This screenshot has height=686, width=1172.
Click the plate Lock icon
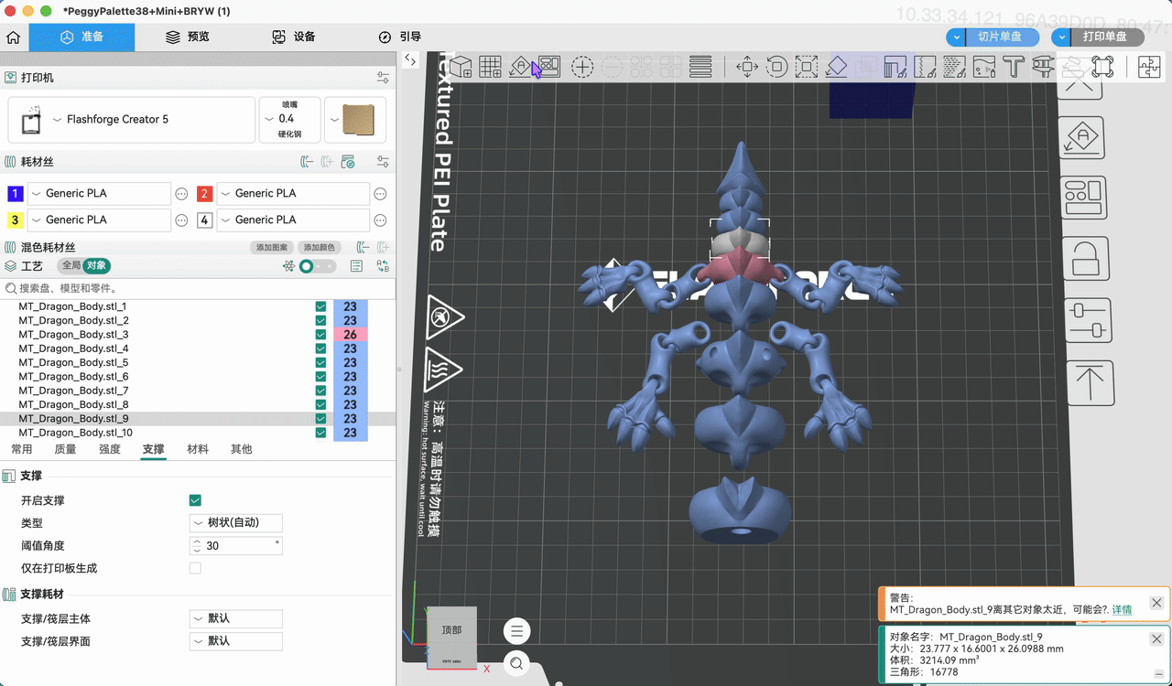click(1087, 259)
